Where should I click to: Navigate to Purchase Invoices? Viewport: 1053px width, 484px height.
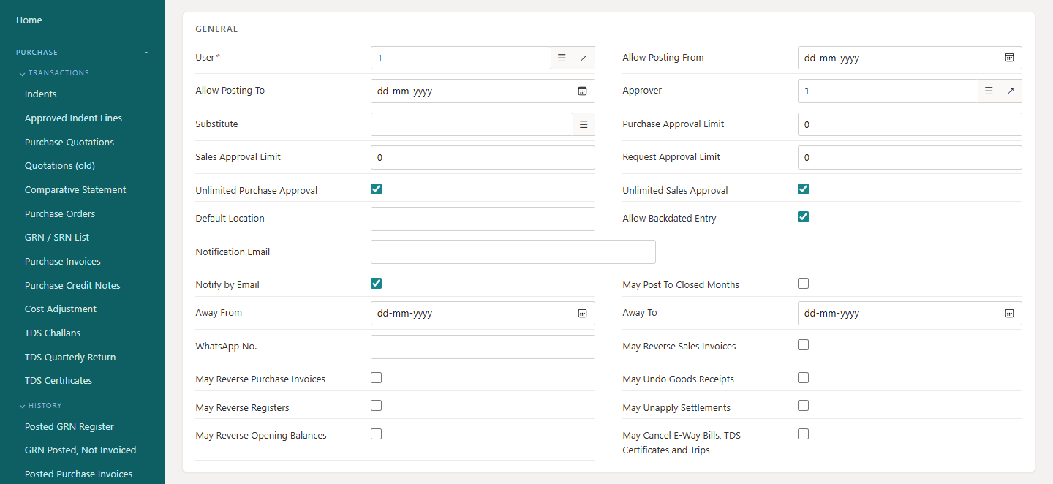pos(63,262)
